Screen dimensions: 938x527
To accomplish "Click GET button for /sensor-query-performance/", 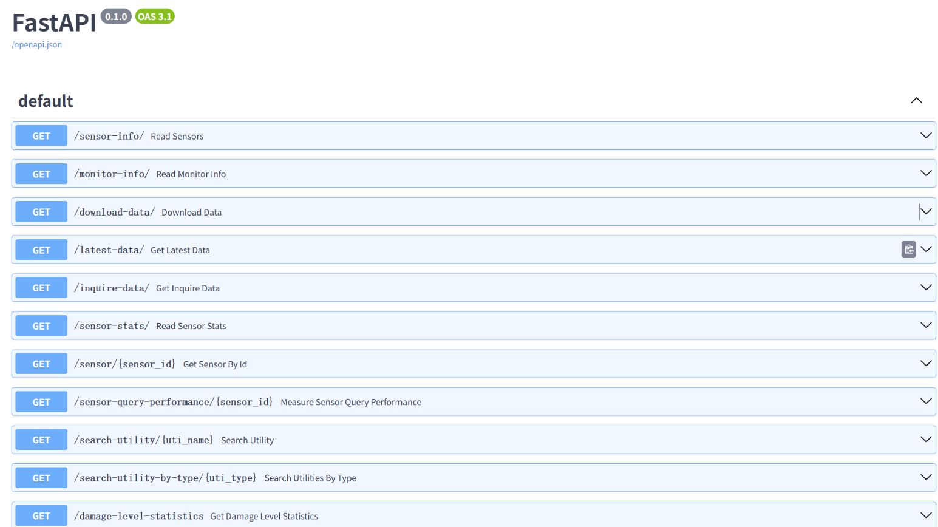I will click(x=41, y=402).
